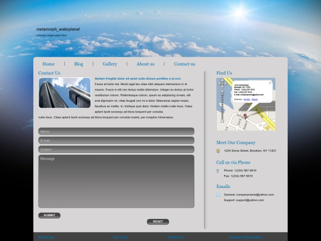Viewport: 321px width, 241px height.
Task: Pan the map right with arrow control
Action: pyautogui.click(x=225, y=83)
